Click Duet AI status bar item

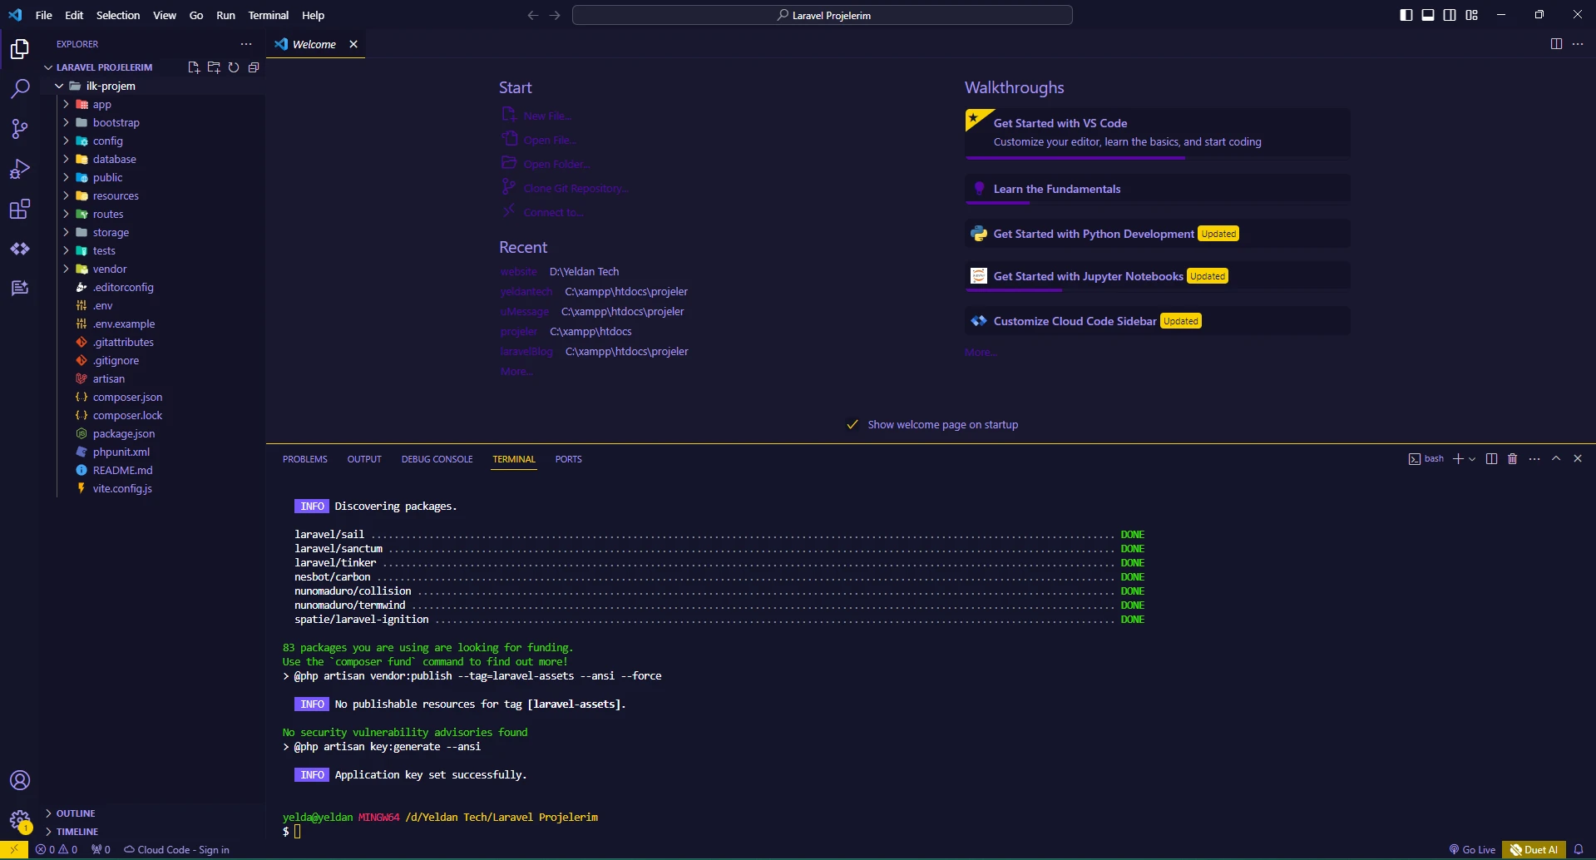click(x=1534, y=850)
